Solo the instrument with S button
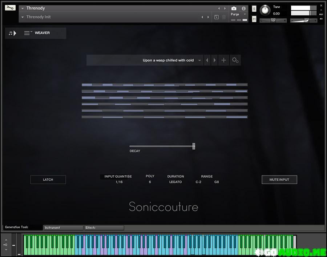The height and width of the screenshot is (257, 327). tap(254, 9)
